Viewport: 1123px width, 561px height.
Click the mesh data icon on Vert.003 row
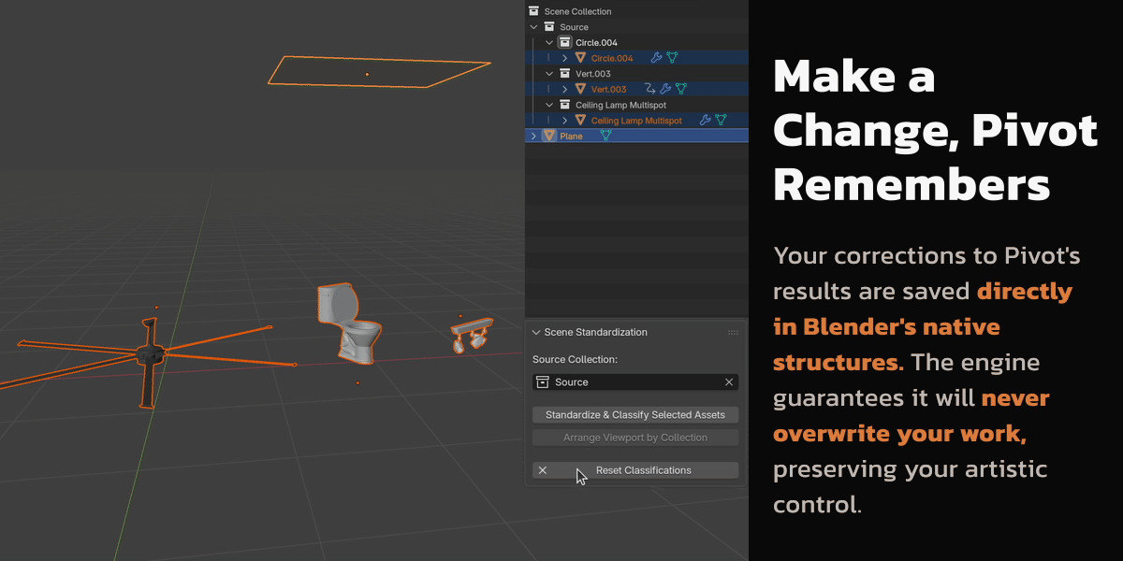tap(681, 89)
